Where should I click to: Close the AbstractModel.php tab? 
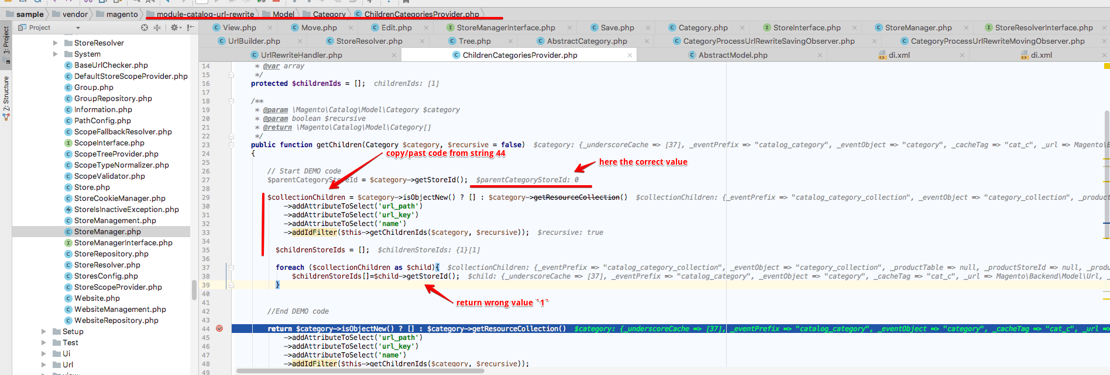point(820,55)
